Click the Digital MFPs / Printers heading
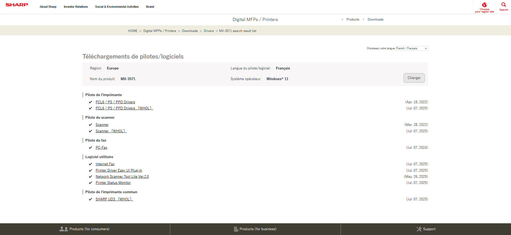The height and width of the screenshot is (235, 511). coord(255,19)
